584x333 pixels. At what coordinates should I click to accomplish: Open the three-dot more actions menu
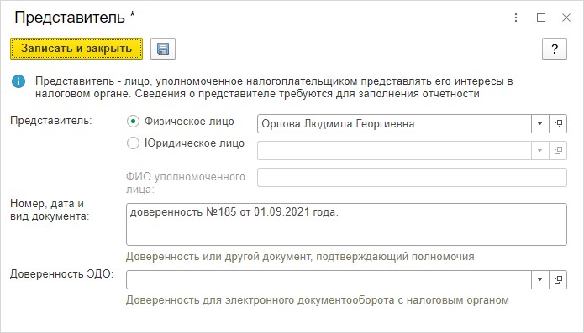coord(516,18)
